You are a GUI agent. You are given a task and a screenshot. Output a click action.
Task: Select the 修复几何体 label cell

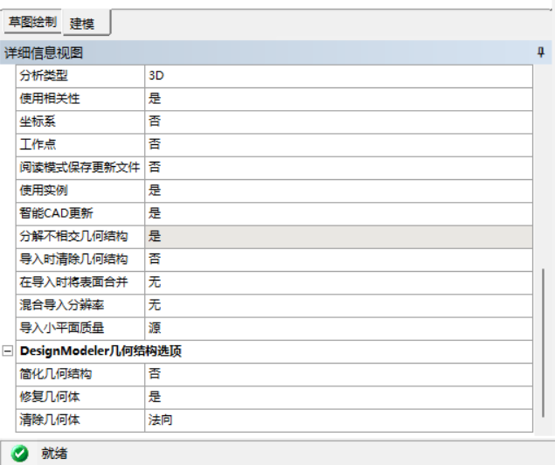click(x=80, y=398)
